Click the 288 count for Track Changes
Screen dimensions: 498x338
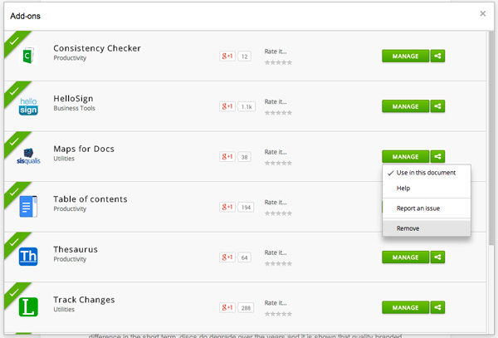pos(246,307)
